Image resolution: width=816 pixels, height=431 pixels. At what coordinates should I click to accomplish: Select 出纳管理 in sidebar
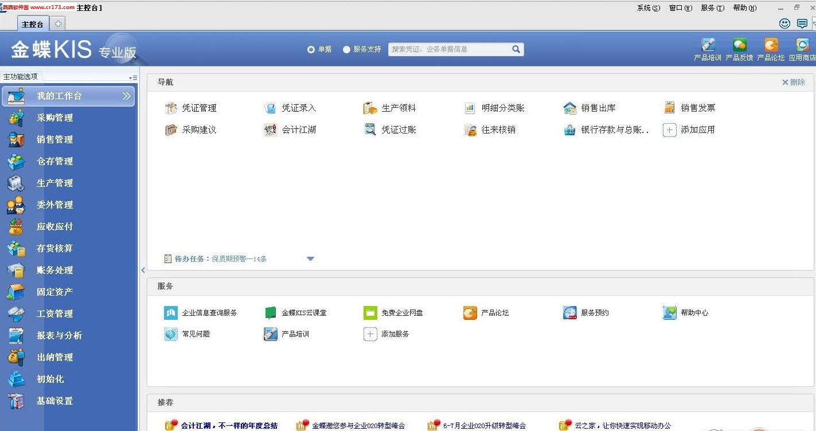click(x=69, y=358)
